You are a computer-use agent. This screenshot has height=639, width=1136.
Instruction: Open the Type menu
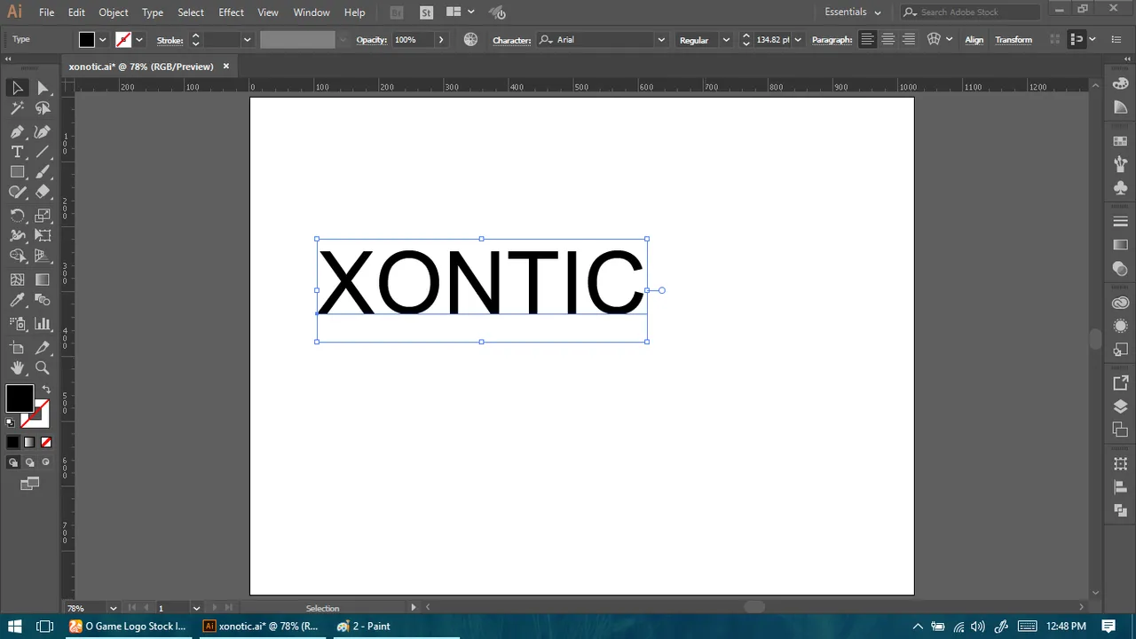(153, 12)
